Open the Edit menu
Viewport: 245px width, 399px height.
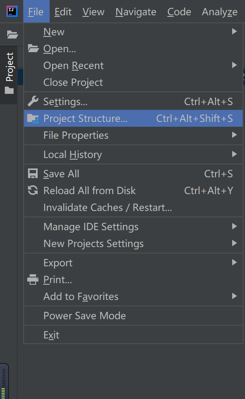click(63, 12)
